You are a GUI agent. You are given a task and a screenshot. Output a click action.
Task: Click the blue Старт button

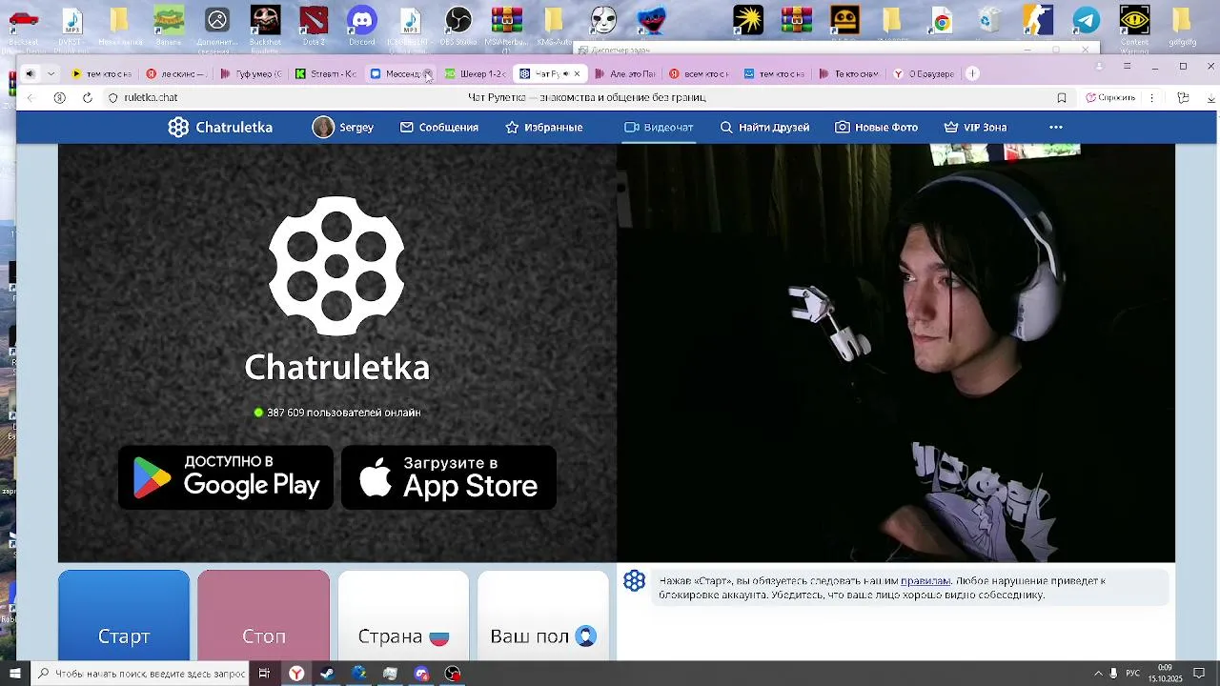(124, 615)
